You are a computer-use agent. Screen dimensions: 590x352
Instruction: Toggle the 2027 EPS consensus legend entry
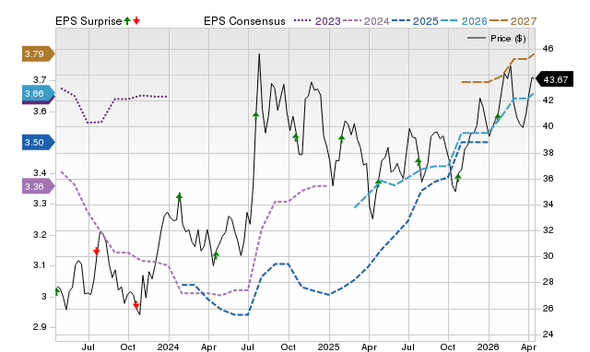[513, 21]
